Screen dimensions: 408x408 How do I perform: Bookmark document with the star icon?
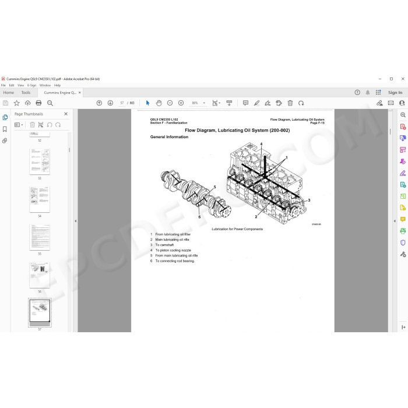click(x=17, y=103)
